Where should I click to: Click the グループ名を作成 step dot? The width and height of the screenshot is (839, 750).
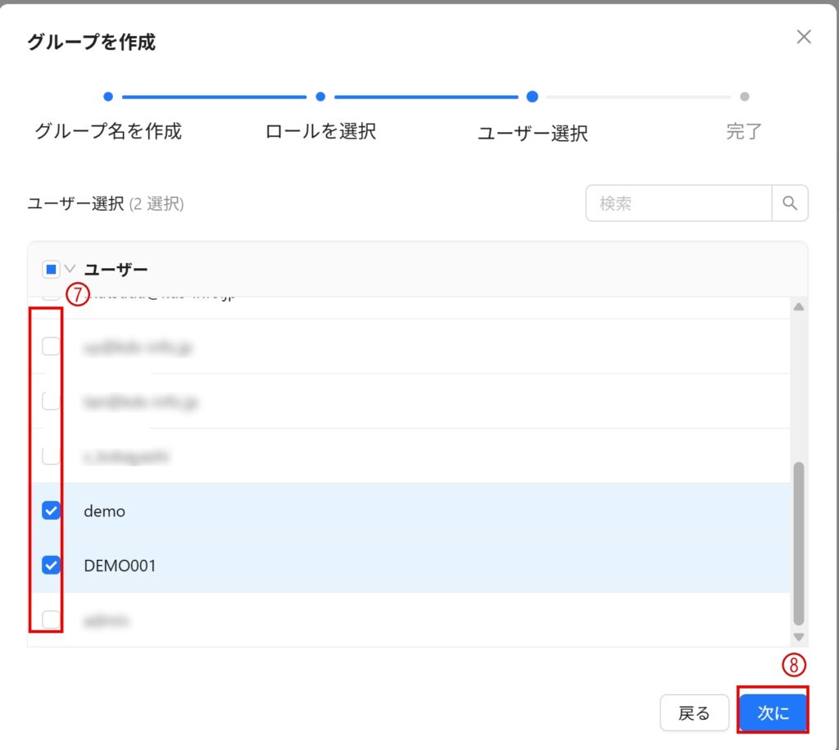click(x=108, y=97)
